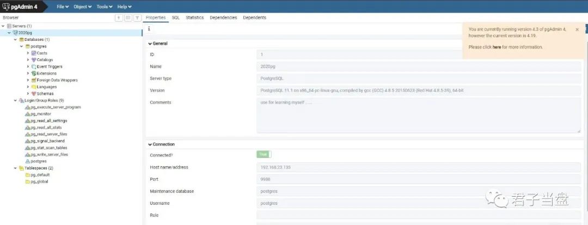Image resolution: width=588 pixels, height=225 pixels.
Task: Click the Databases node icon
Action: pyautogui.click(x=21, y=40)
